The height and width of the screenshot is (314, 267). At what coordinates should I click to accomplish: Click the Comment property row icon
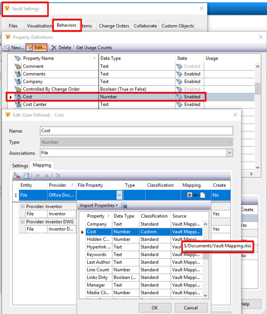(x=18, y=66)
